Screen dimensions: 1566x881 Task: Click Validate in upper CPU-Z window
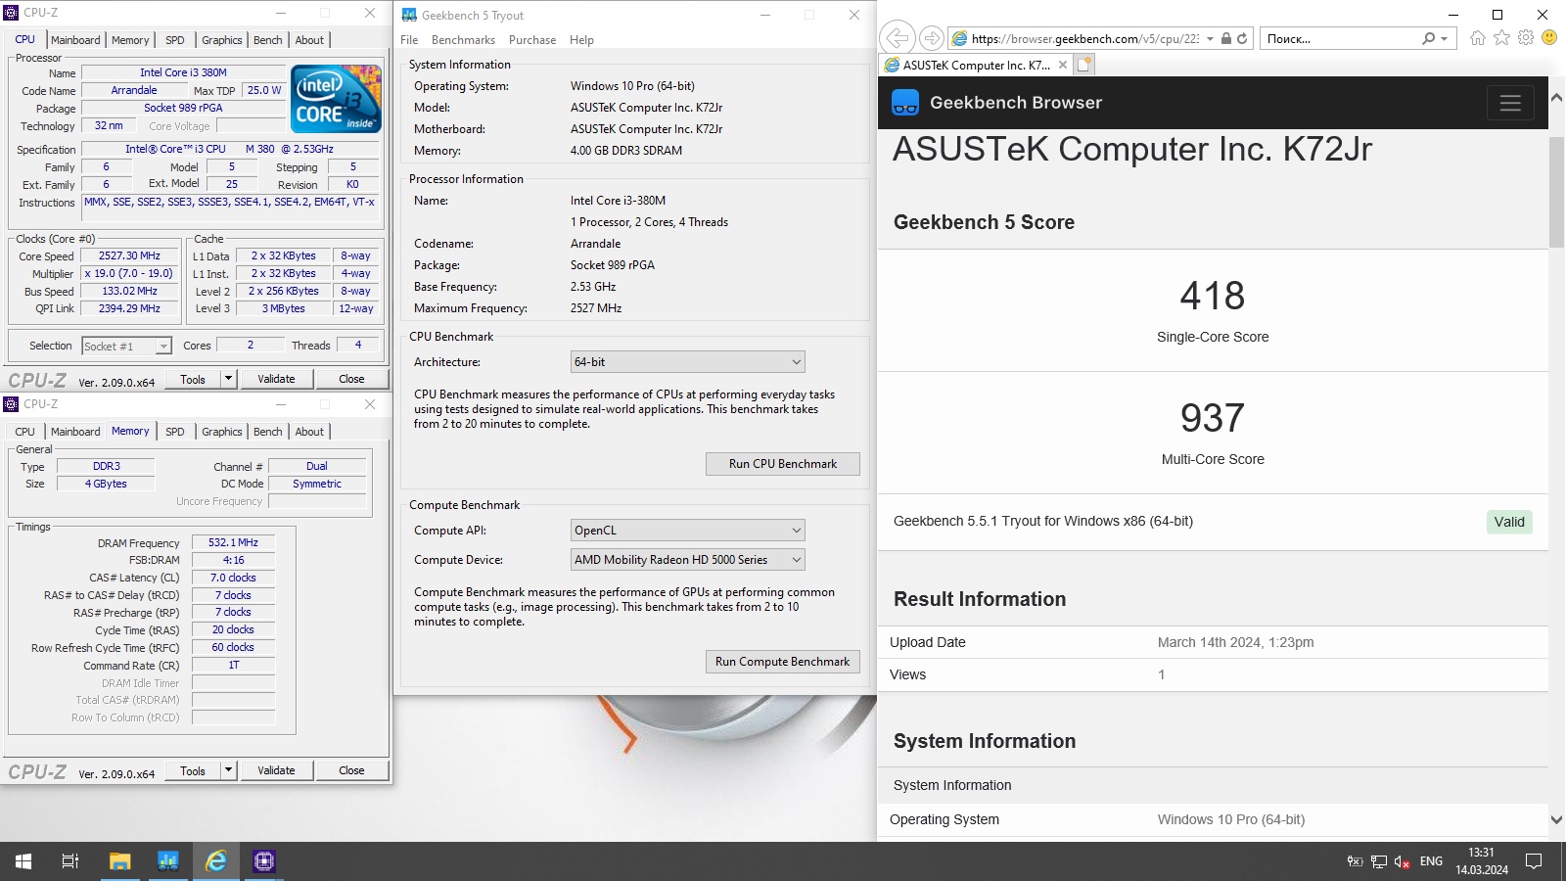click(276, 379)
